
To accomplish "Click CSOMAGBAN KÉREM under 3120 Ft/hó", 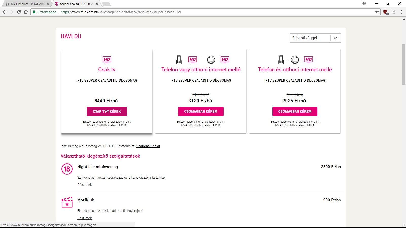I will pos(201,111).
